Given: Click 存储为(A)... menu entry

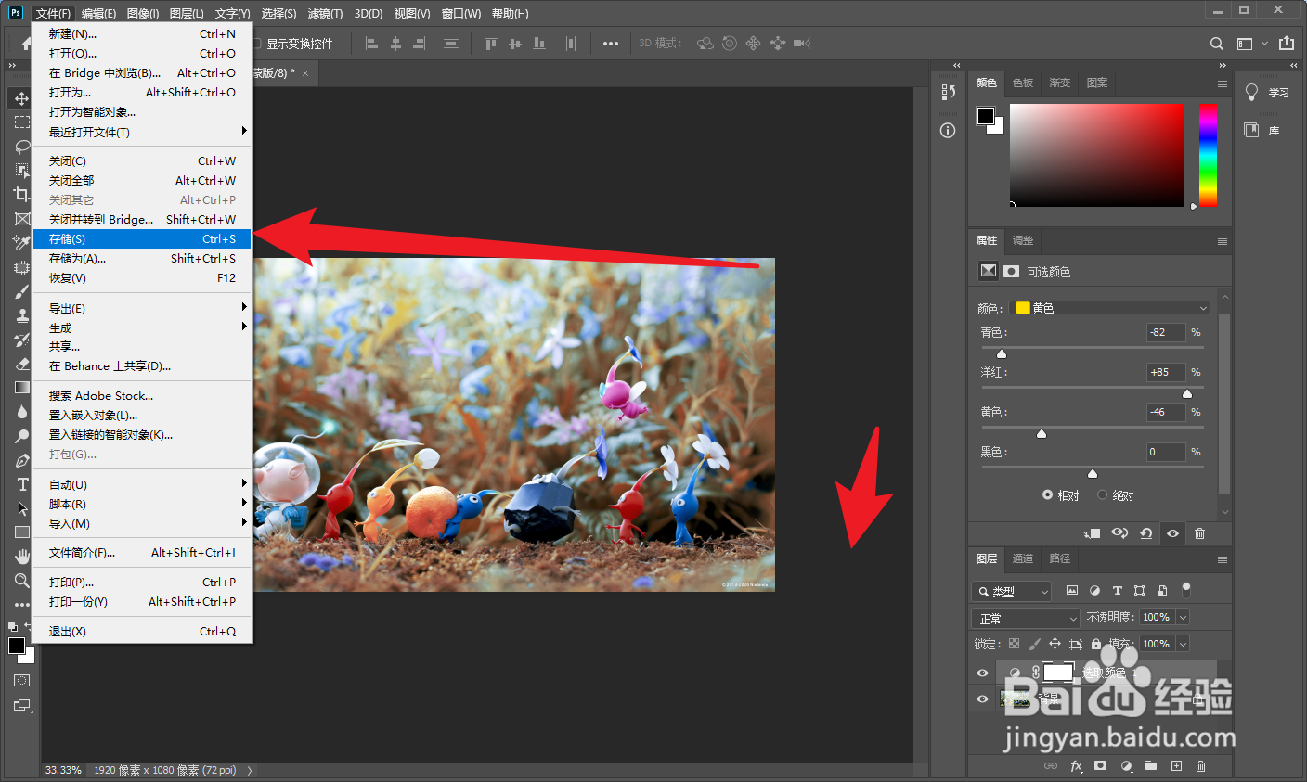Looking at the screenshot, I should (x=142, y=259).
